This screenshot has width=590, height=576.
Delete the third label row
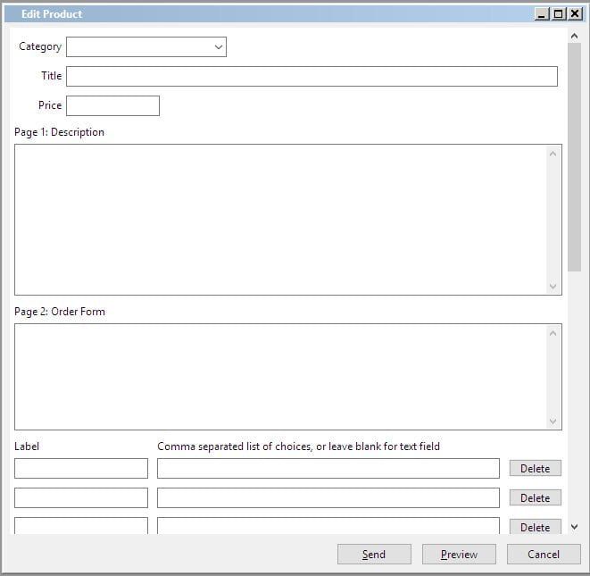(x=535, y=526)
